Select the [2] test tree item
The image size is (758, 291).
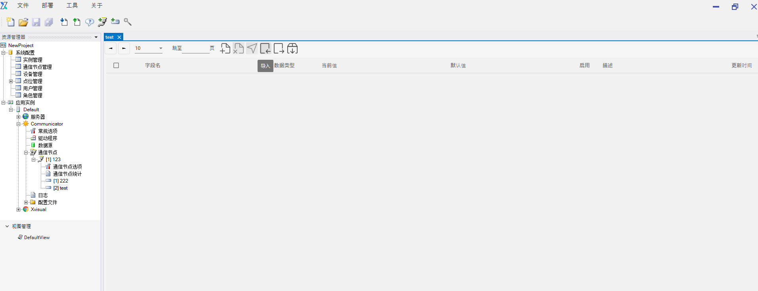point(60,188)
